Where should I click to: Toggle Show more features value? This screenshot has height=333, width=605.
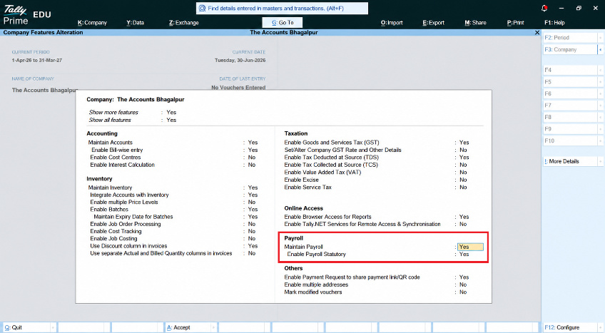click(171, 113)
